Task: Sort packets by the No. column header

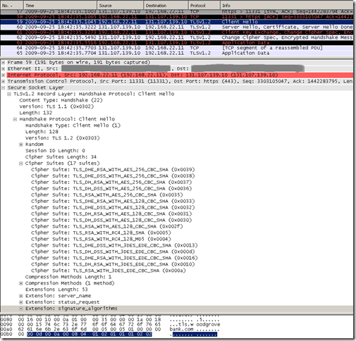Action: (12, 6)
